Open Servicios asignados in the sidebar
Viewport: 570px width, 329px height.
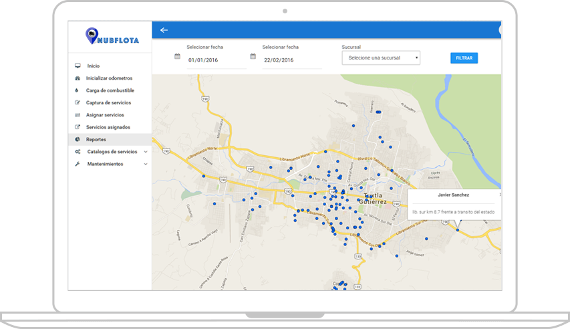(108, 127)
